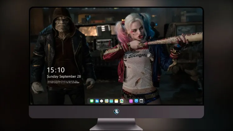Open the Clock app icon
233x131 pixels.
102,101
